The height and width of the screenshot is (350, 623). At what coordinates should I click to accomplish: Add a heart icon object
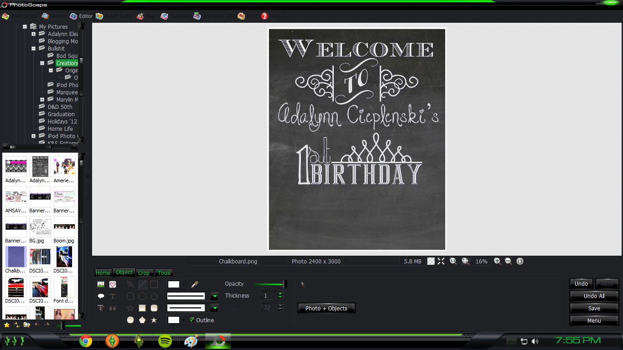point(113,284)
